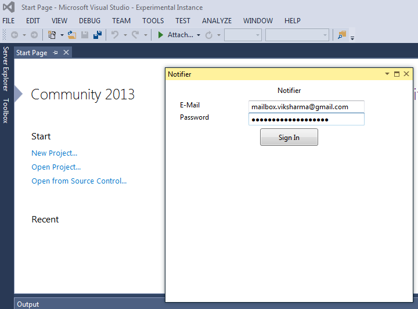Screen dimensions: 418x309
Task: Click the Visual Studio logo icon
Action: tap(9, 7)
